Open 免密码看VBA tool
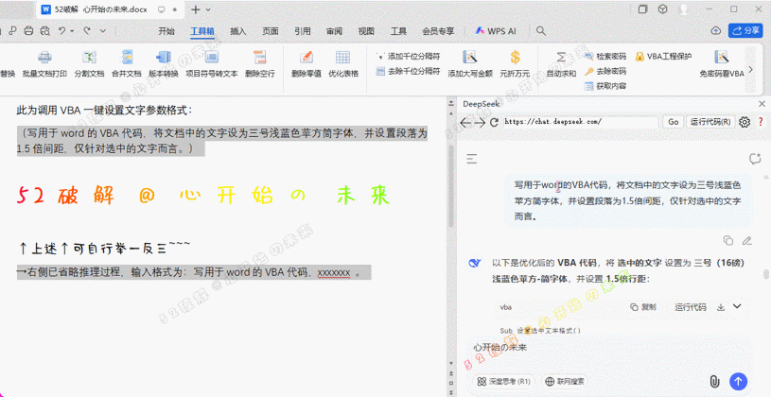Screen dimensions: 771x397 coord(722,64)
